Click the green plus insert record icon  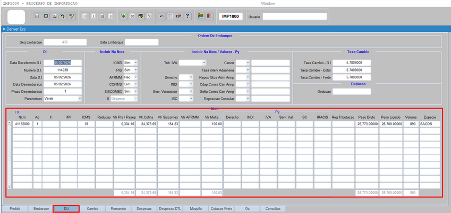123,16
